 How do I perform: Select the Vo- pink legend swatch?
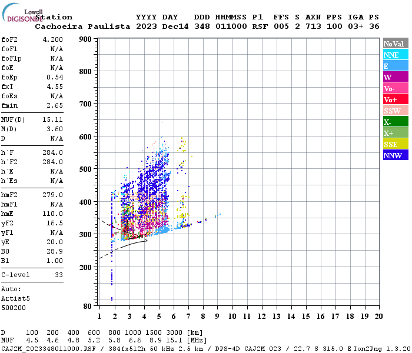tap(396, 88)
